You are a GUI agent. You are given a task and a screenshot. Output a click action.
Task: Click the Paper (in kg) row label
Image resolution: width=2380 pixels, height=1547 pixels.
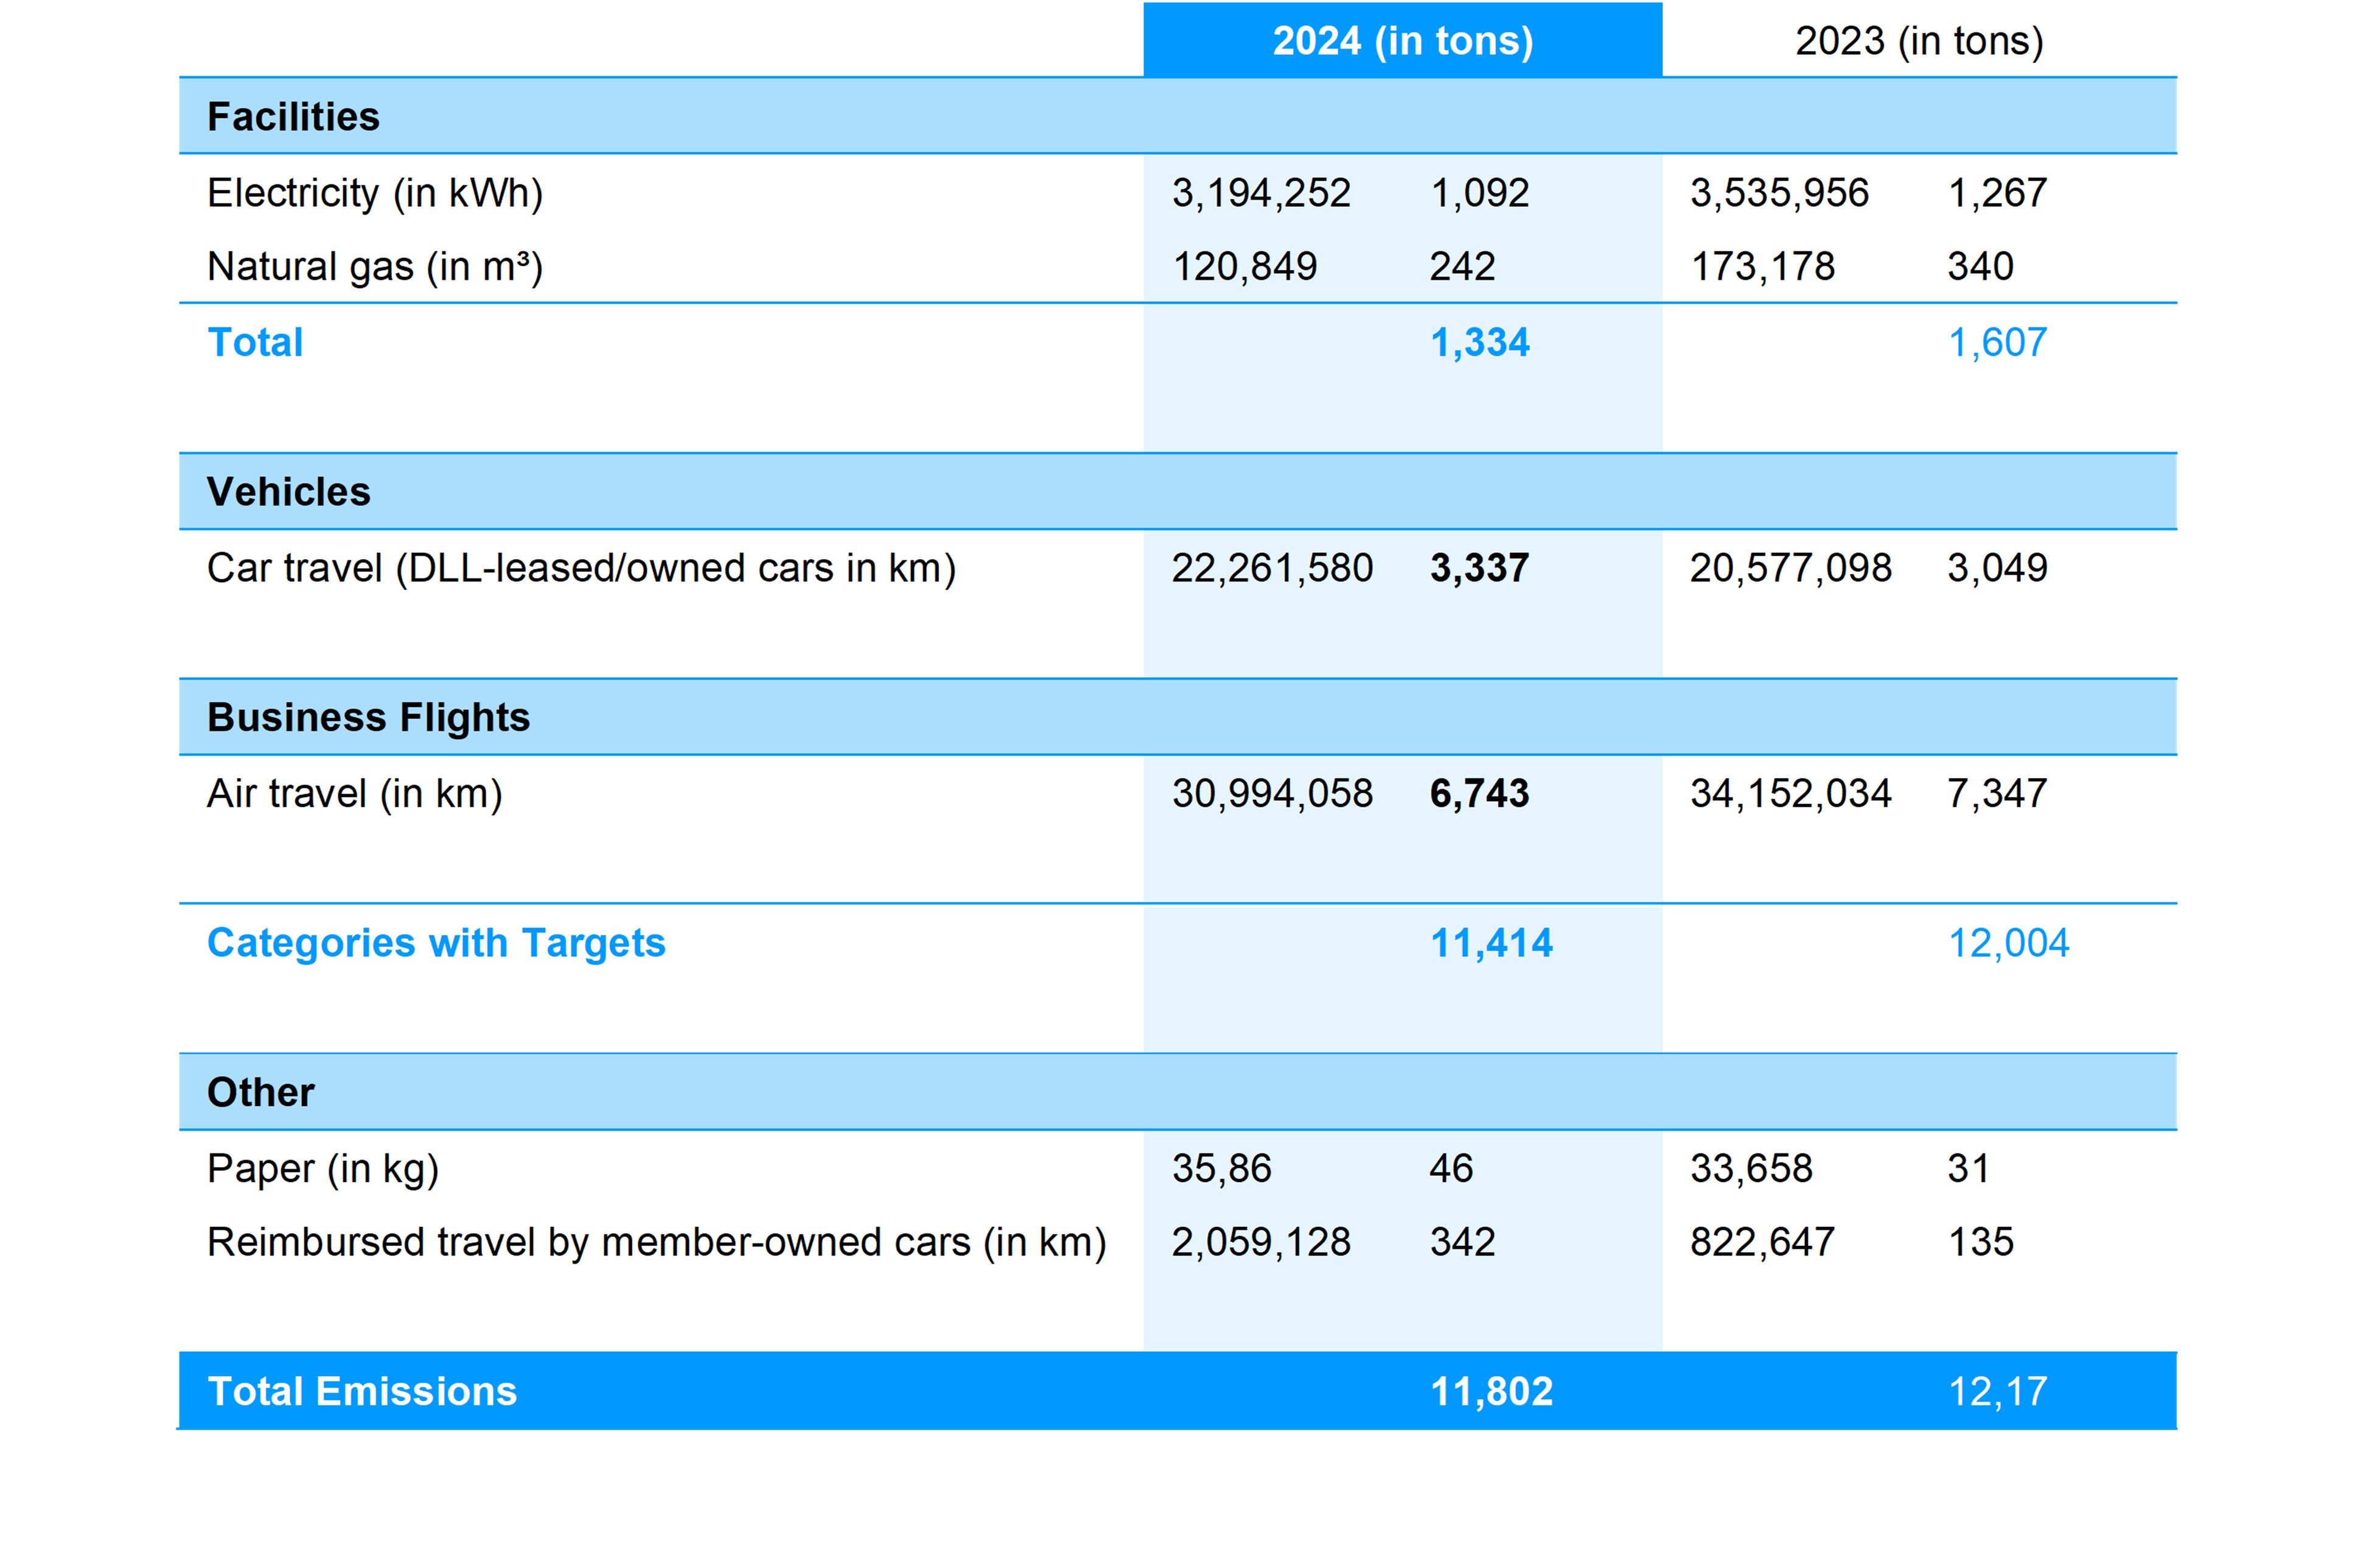pyautogui.click(x=323, y=1168)
